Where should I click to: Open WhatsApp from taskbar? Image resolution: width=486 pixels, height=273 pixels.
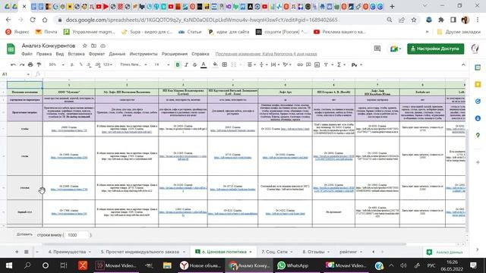click(x=293, y=265)
